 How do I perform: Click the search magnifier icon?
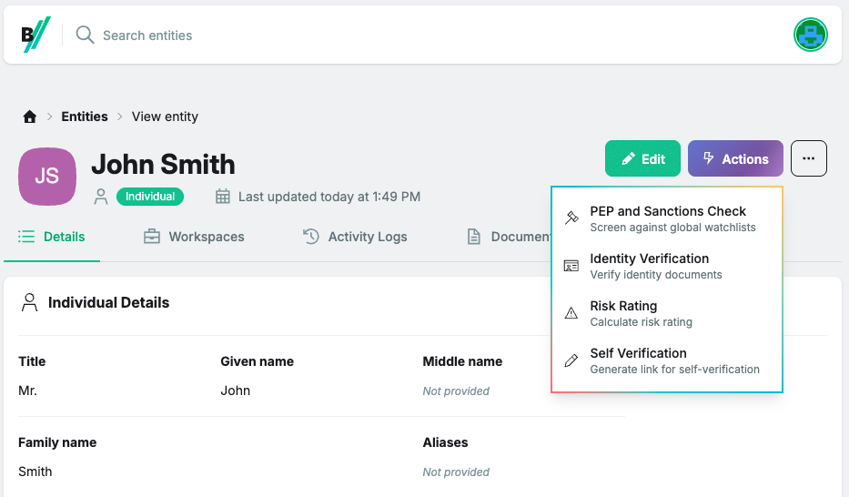pyautogui.click(x=85, y=35)
